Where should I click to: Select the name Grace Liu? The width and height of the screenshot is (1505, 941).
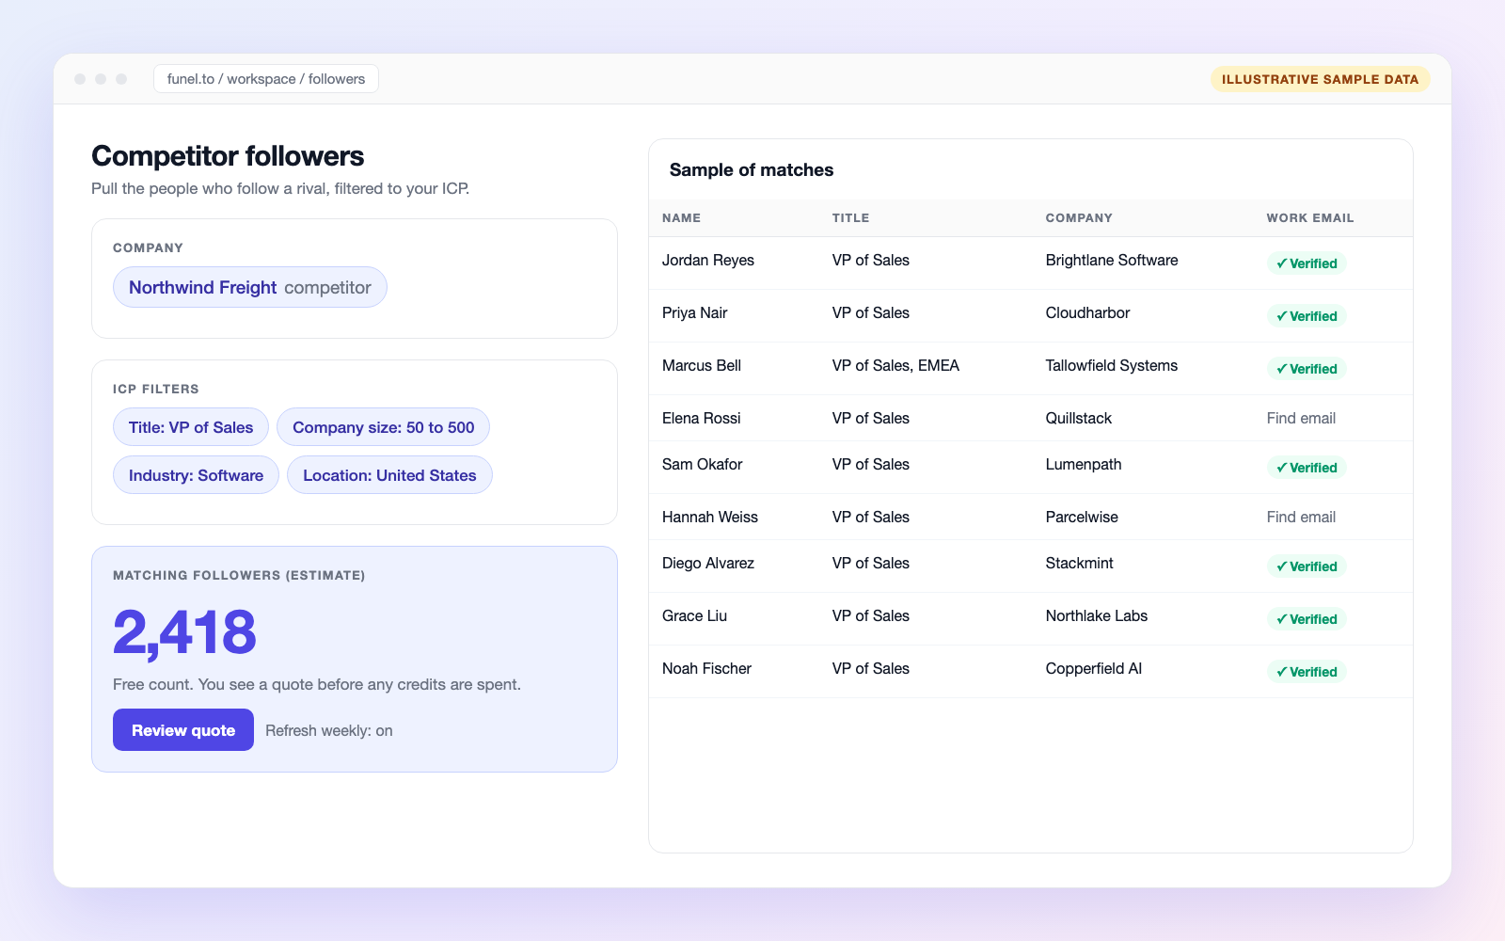pos(695,615)
